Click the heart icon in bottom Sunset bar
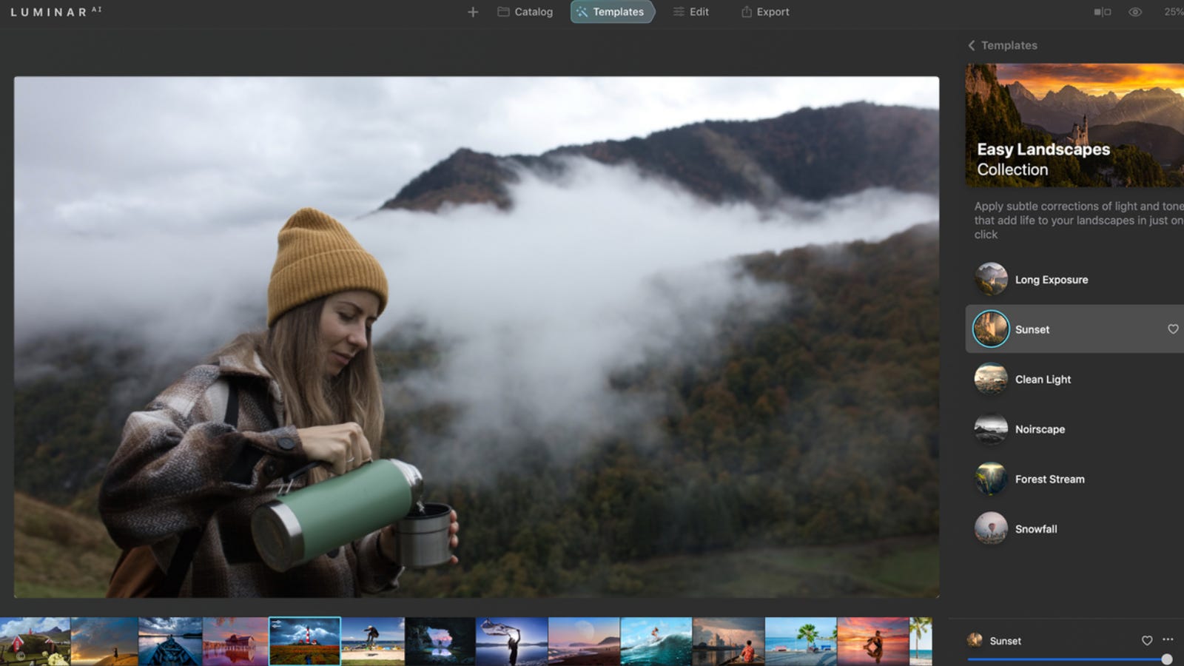The height and width of the screenshot is (666, 1184). pyautogui.click(x=1146, y=641)
